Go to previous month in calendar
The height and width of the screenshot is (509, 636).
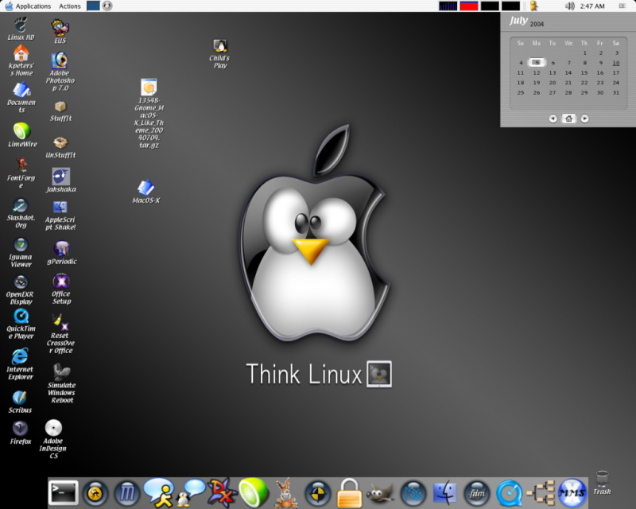click(x=553, y=119)
